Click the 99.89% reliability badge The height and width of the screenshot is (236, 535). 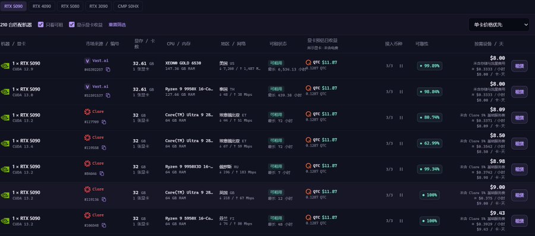tap(430, 66)
